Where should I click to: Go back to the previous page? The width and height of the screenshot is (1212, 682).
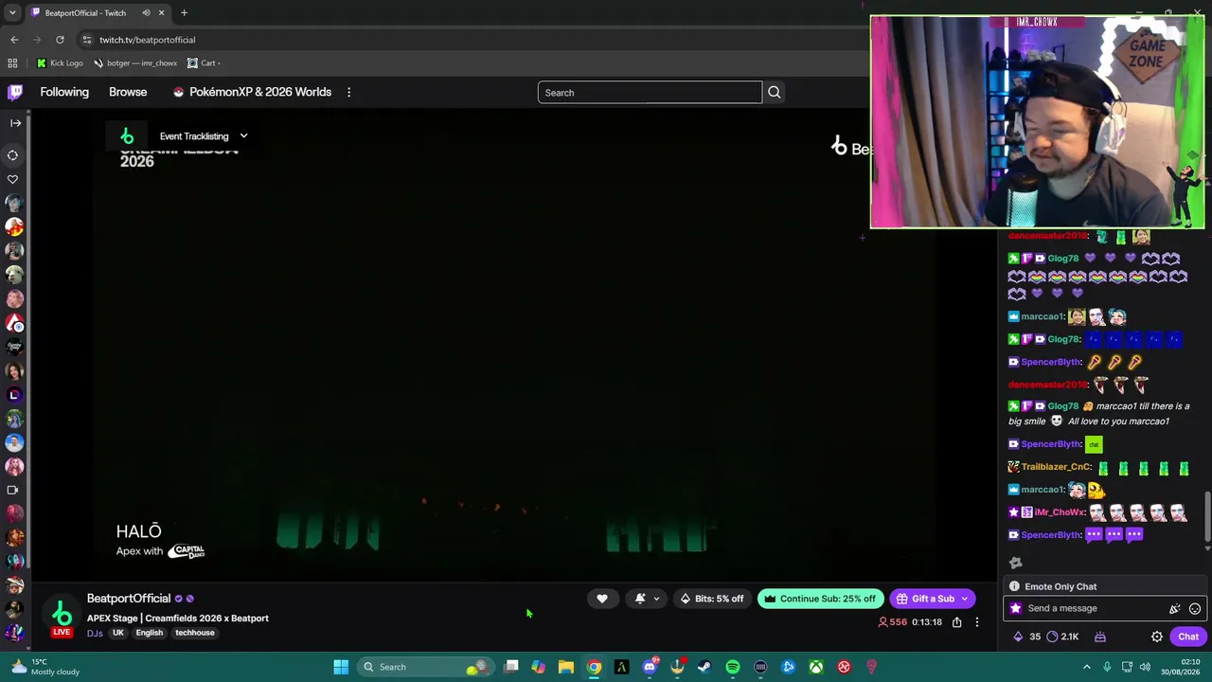pos(14,40)
